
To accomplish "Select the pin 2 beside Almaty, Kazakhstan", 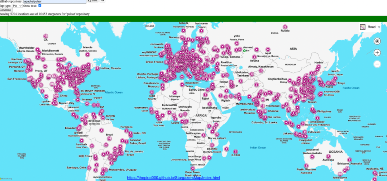I will [x=261, y=71].
